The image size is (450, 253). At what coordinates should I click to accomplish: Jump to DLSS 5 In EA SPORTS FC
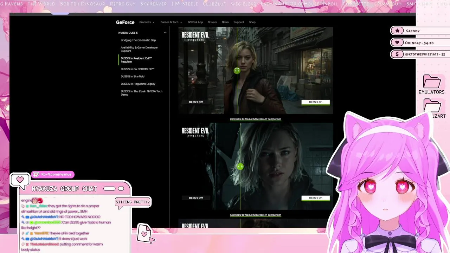click(x=137, y=69)
